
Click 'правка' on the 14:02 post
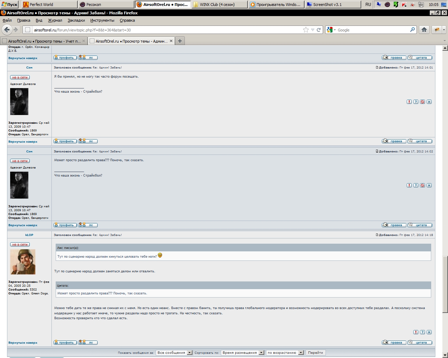[394, 225]
